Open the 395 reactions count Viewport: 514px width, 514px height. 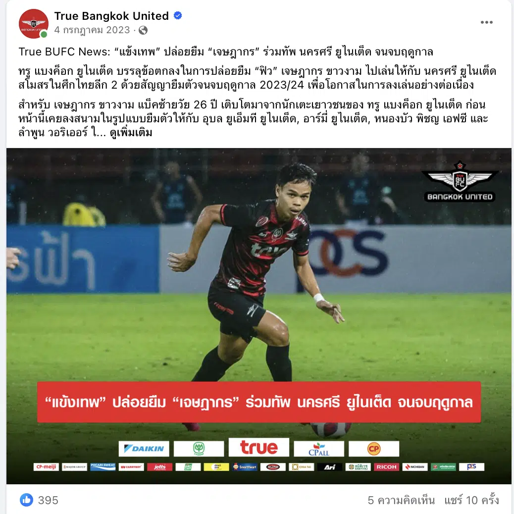48,500
